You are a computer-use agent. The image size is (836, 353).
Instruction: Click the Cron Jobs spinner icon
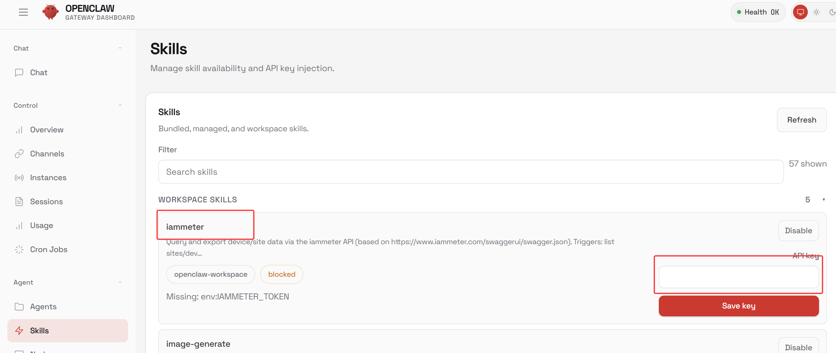[19, 249]
